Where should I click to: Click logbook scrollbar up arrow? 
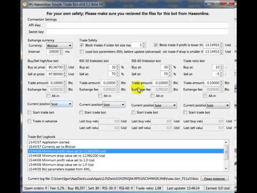tap(226, 143)
